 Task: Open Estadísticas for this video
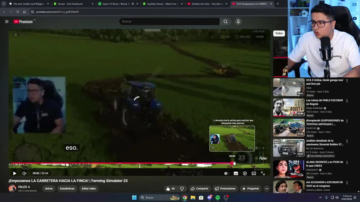[67, 189]
